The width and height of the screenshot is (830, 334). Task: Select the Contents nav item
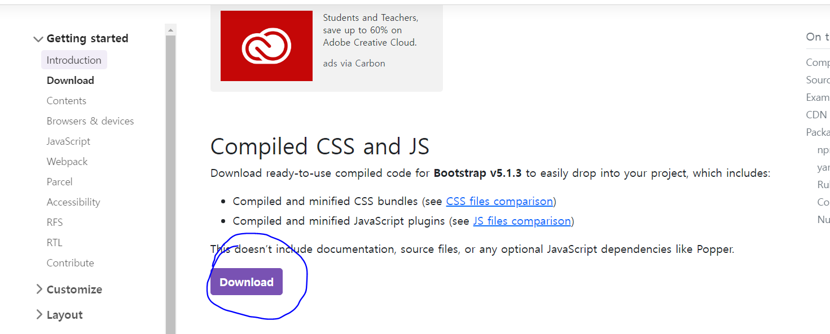tap(66, 100)
